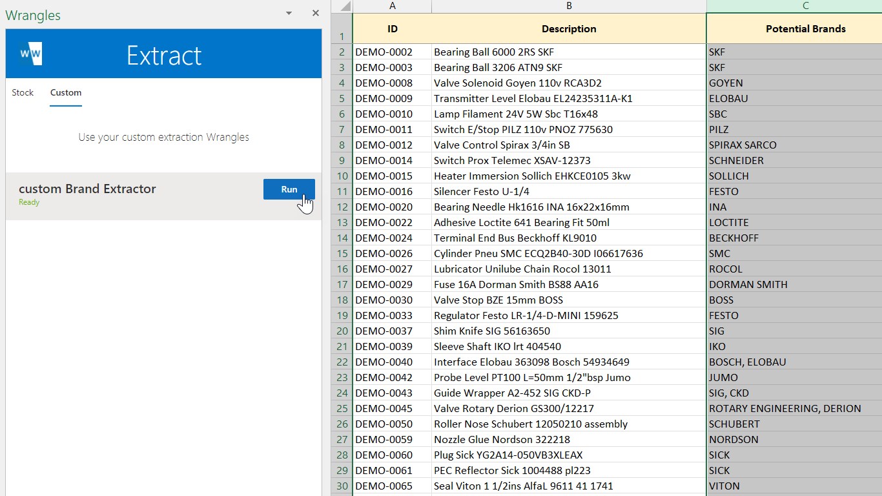Image resolution: width=882 pixels, height=496 pixels.
Task: Select cell Bearing Ball 6000 2RS SKF
Action: (569, 52)
